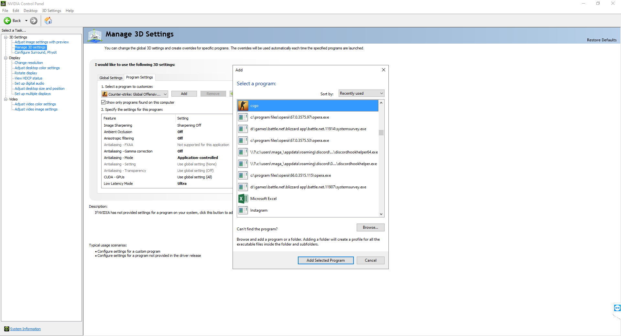Open the 3D Settings menu
621x336 pixels.
click(x=51, y=11)
